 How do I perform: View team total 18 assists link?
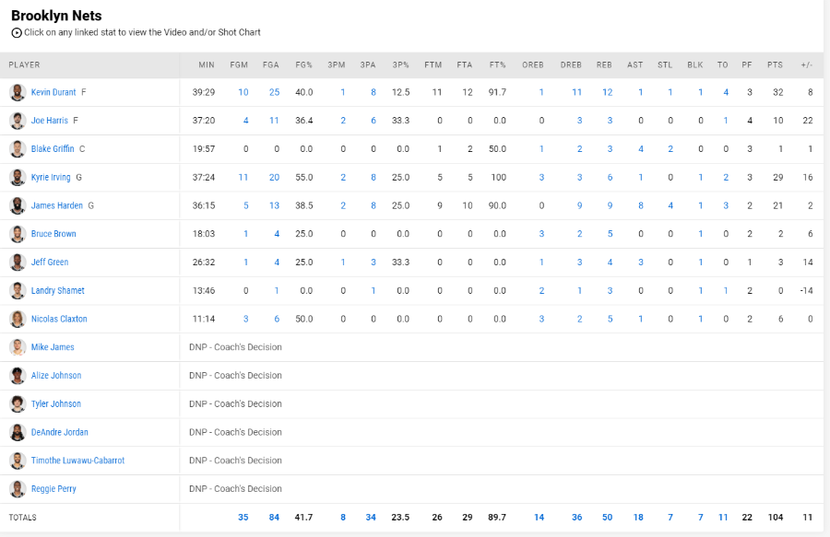pyautogui.click(x=638, y=518)
